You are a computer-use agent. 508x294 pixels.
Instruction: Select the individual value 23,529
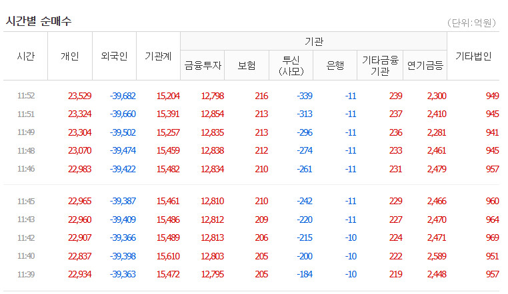[80, 96]
